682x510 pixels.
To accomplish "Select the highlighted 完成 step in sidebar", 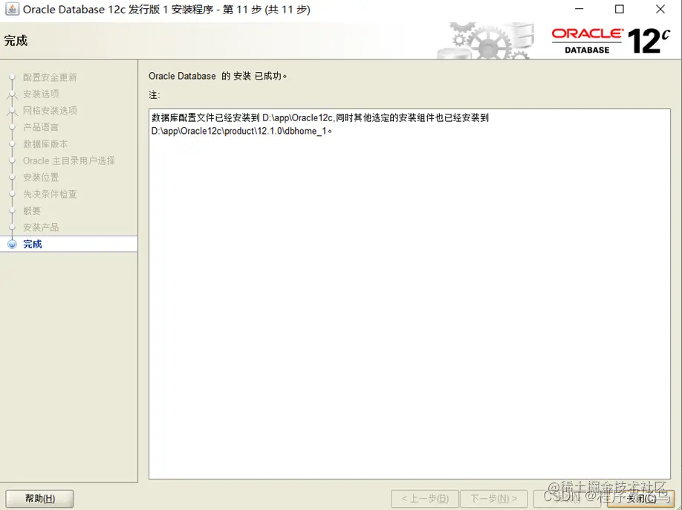I will [69, 244].
